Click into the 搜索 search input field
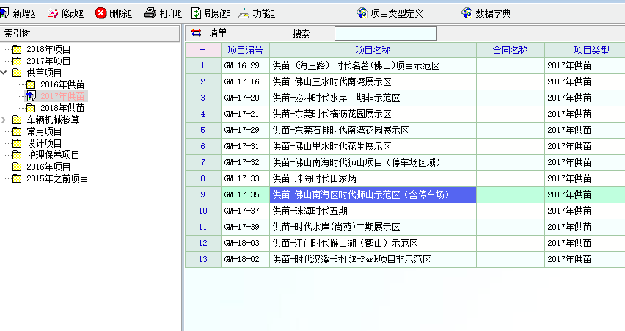Viewport: 625px width, 331px height. (385, 34)
